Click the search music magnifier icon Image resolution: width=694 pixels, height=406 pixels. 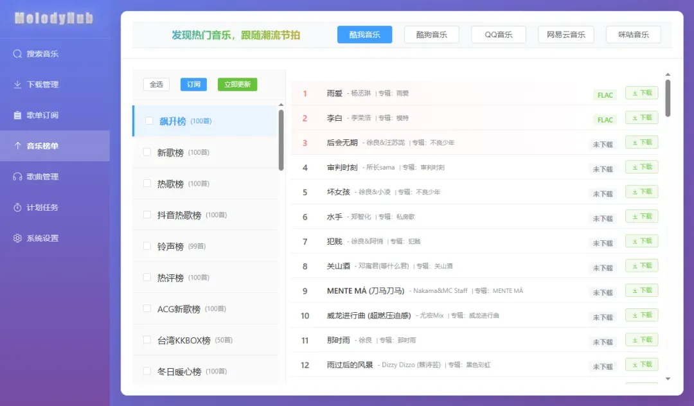pyautogui.click(x=17, y=54)
